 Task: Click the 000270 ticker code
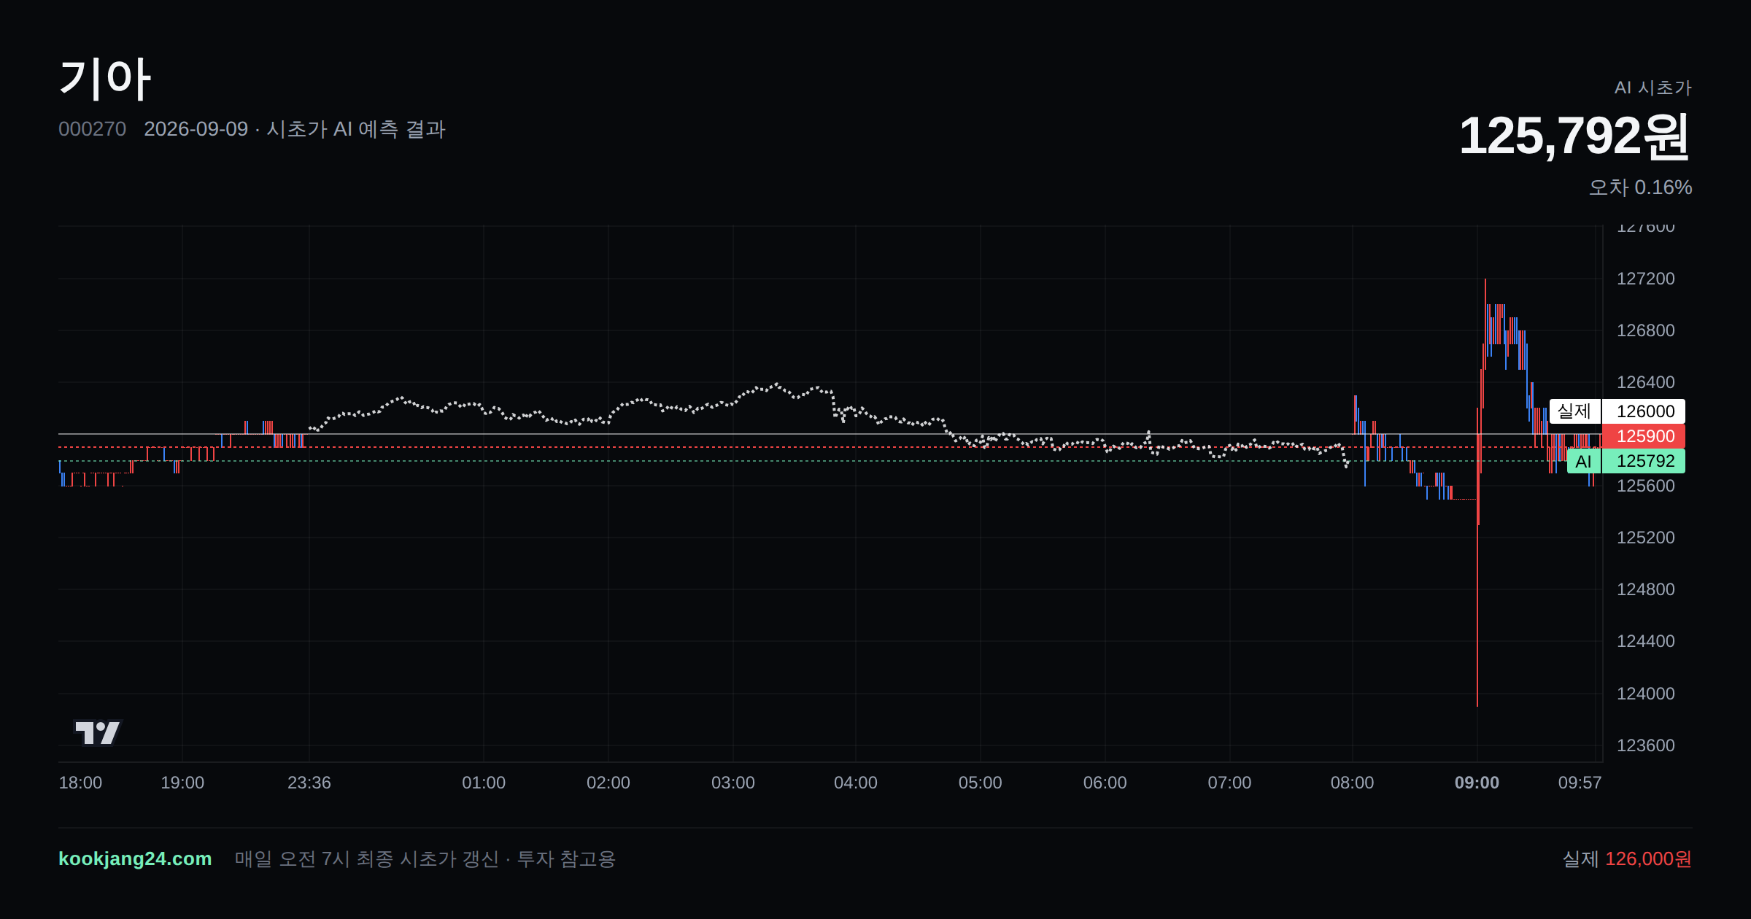pos(92,129)
